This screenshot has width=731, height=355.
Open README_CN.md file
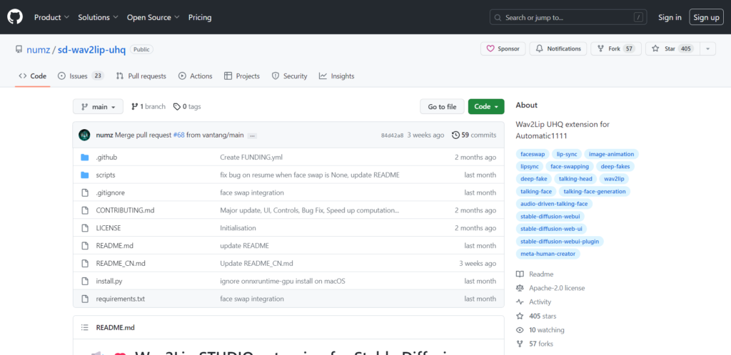pyautogui.click(x=121, y=263)
